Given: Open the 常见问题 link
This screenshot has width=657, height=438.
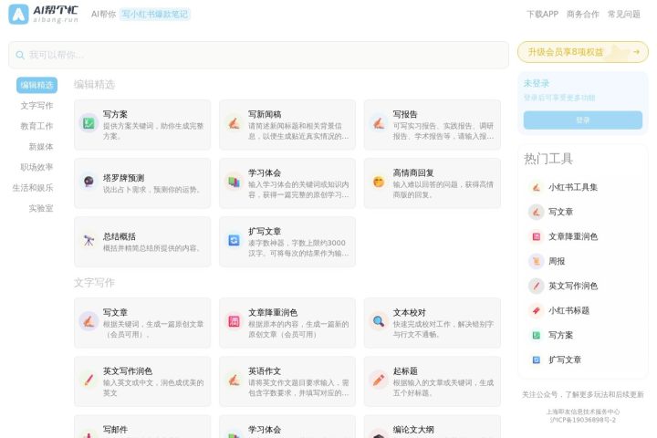Looking at the screenshot, I should 624,15.
